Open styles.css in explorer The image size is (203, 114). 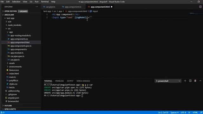pyautogui.click(x=13, y=84)
